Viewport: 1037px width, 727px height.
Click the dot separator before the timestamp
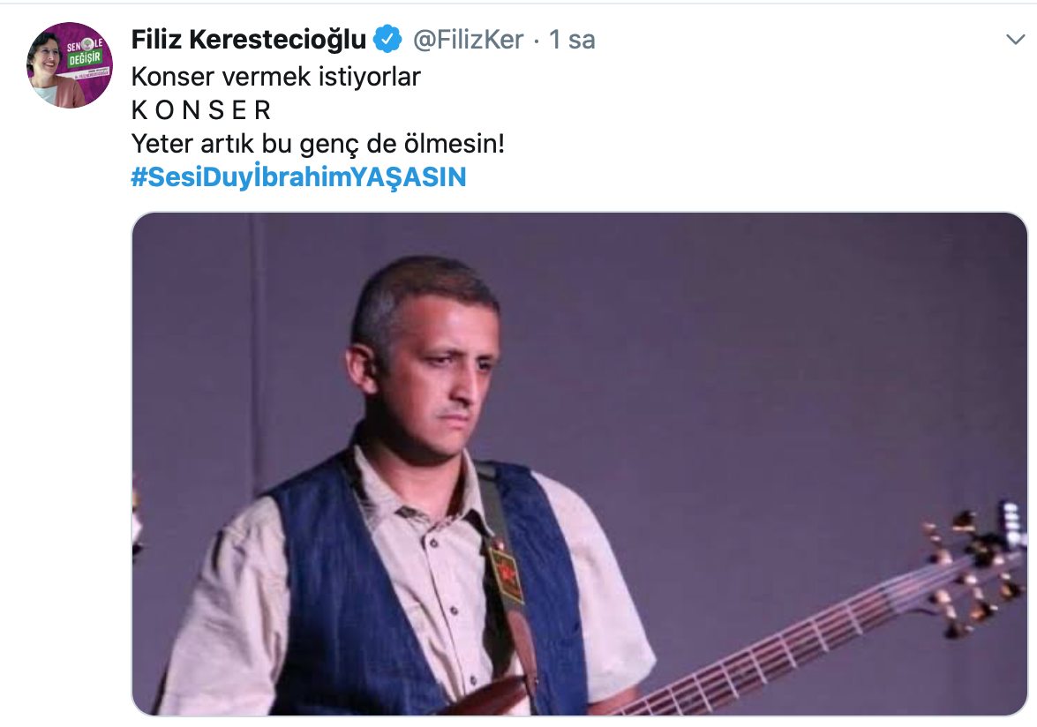click(537, 40)
